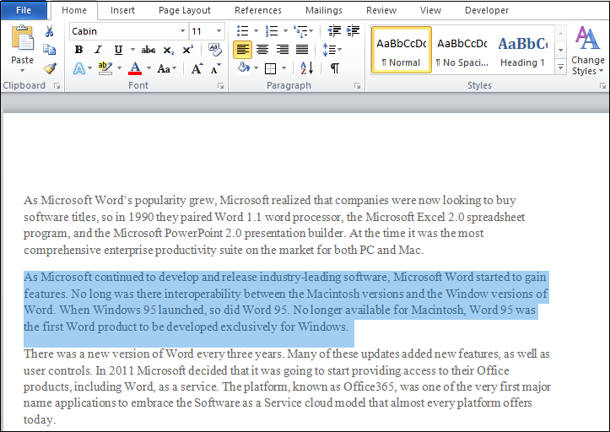Image resolution: width=610 pixels, height=432 pixels.
Task: Open the Change Case Aa menu
Action: 167,69
